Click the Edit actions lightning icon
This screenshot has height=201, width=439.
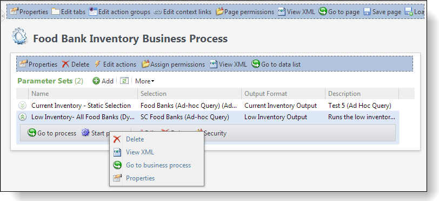pos(97,64)
